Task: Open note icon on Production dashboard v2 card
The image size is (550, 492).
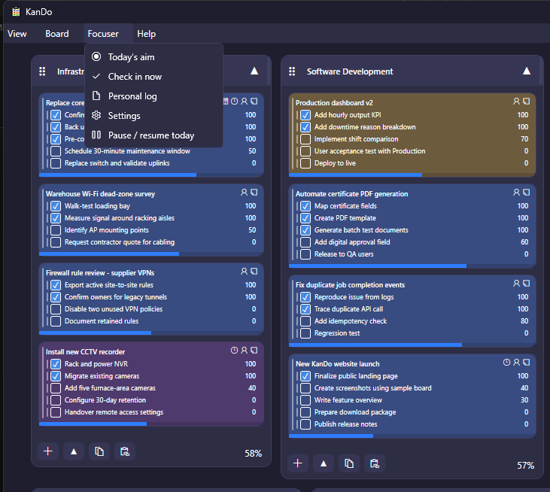Action: (x=526, y=102)
